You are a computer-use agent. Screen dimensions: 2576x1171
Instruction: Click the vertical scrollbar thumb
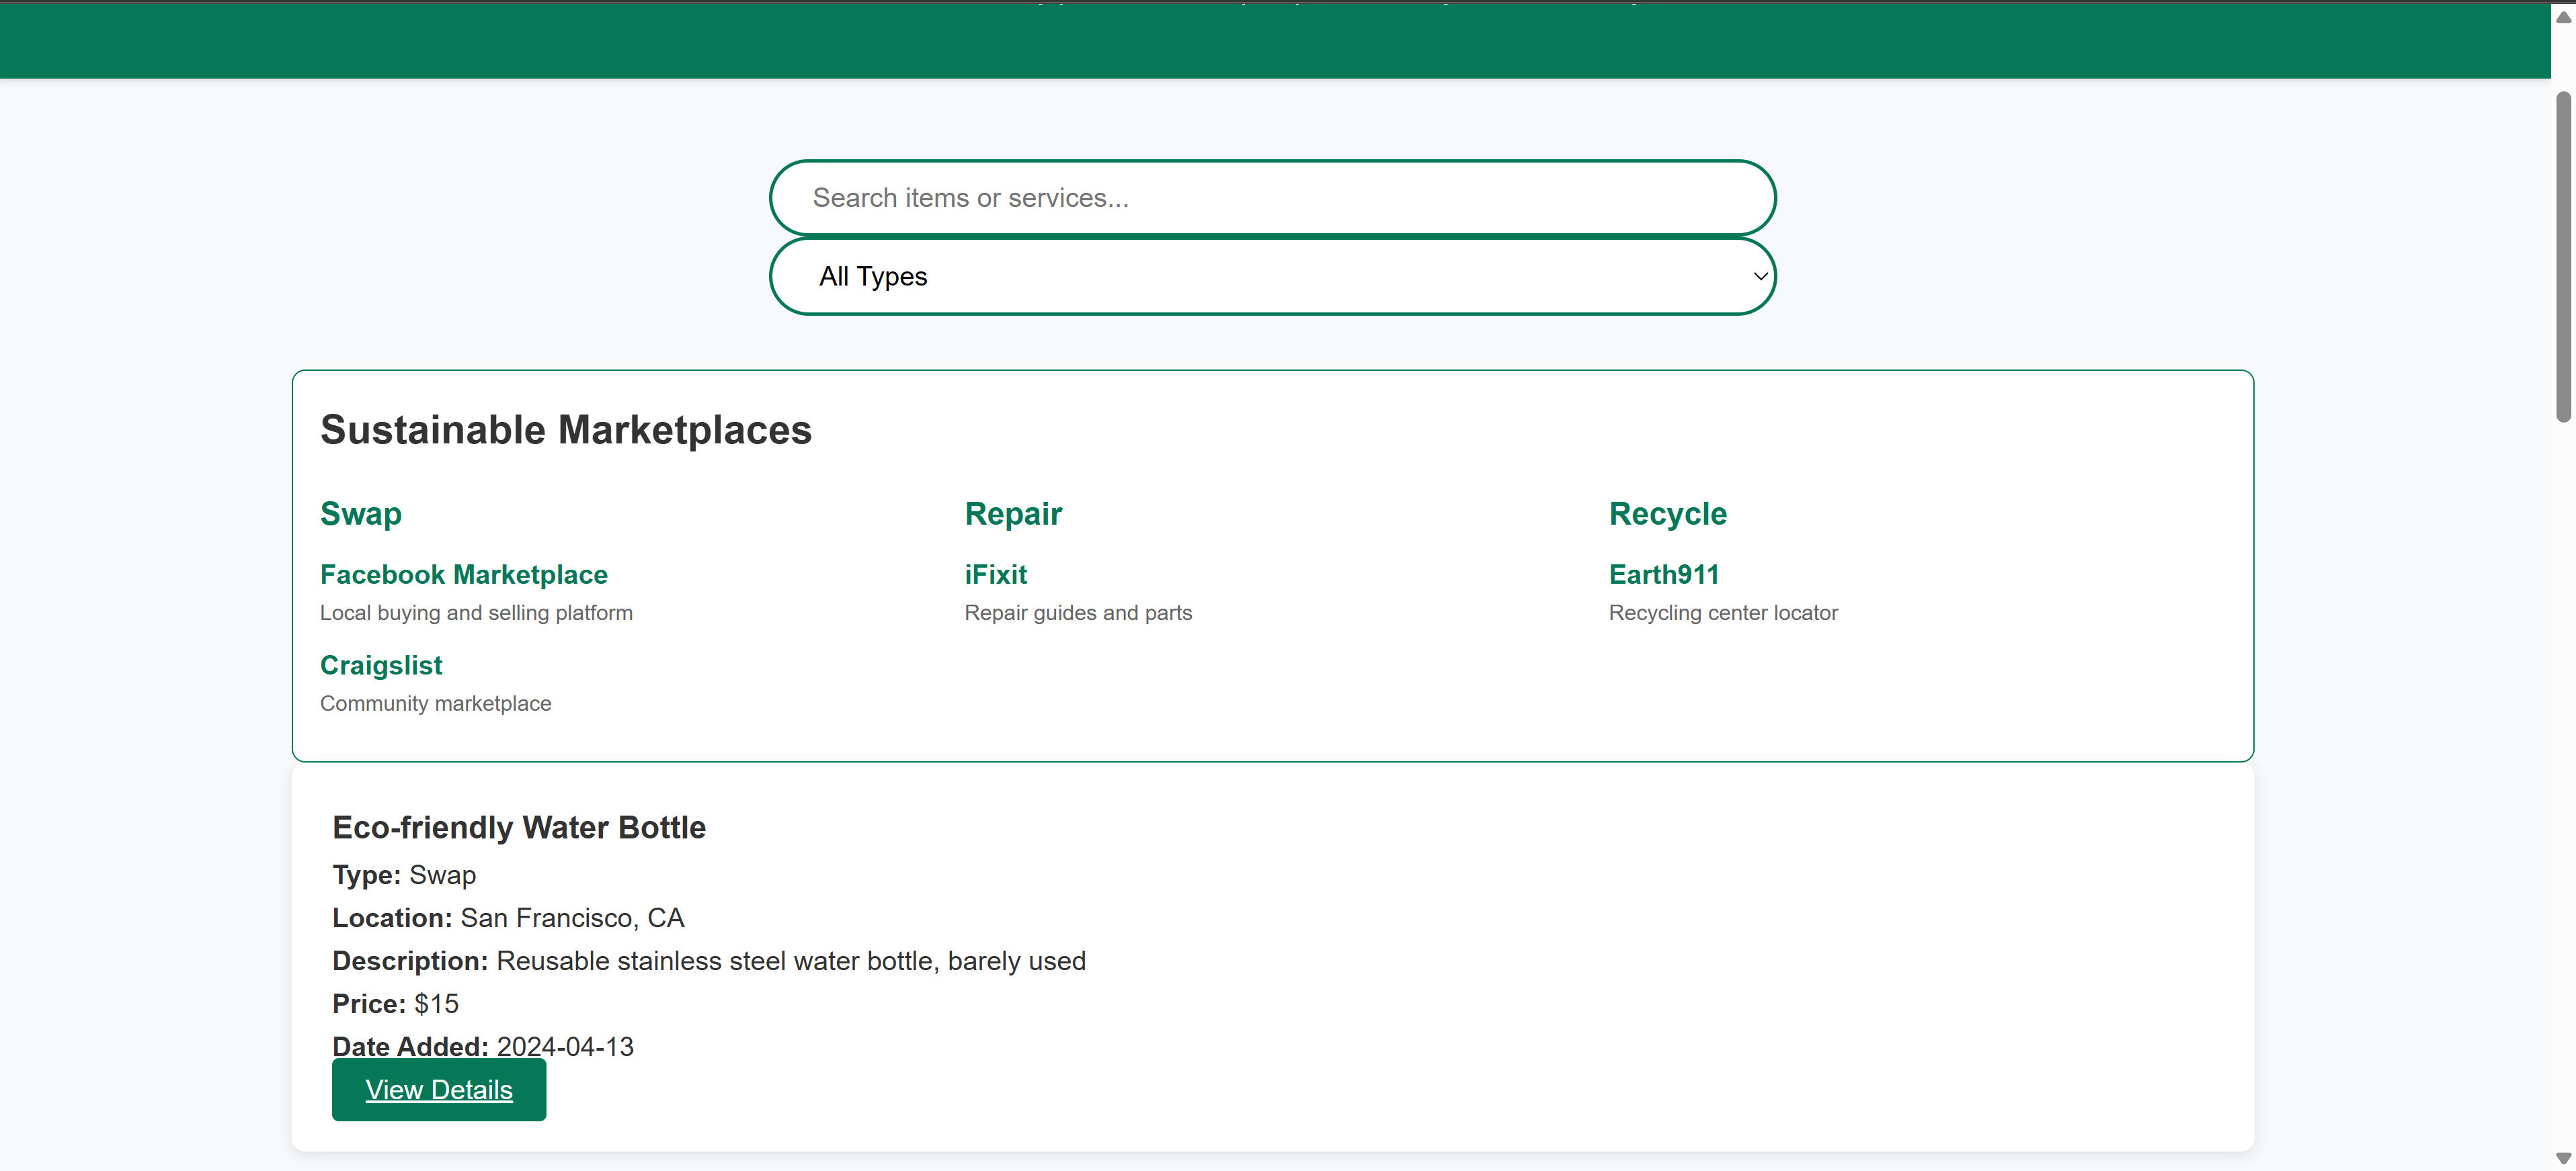coord(2563,257)
